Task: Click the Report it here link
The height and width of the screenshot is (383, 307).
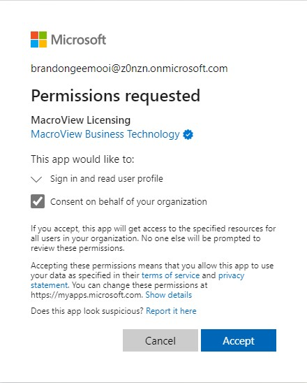Action: (x=171, y=311)
